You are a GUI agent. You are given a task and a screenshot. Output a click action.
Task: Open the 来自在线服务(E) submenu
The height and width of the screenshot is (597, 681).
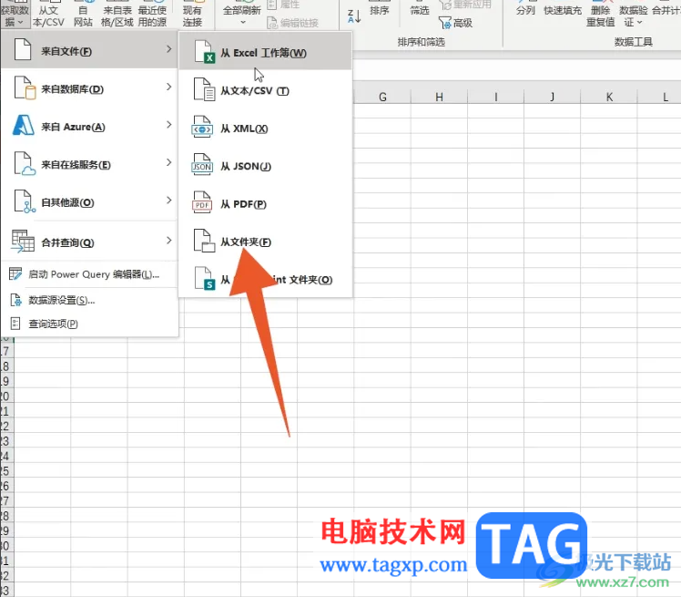(x=89, y=164)
